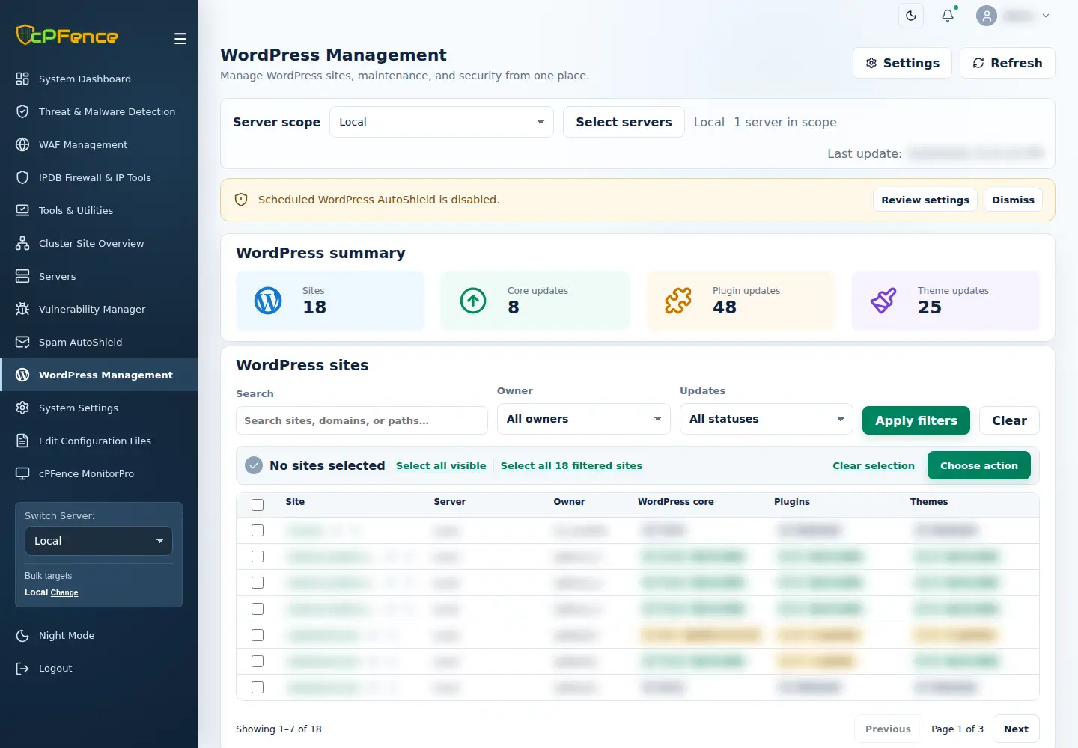Click the user avatar icon
The width and height of the screenshot is (1078, 748).
pos(987,16)
